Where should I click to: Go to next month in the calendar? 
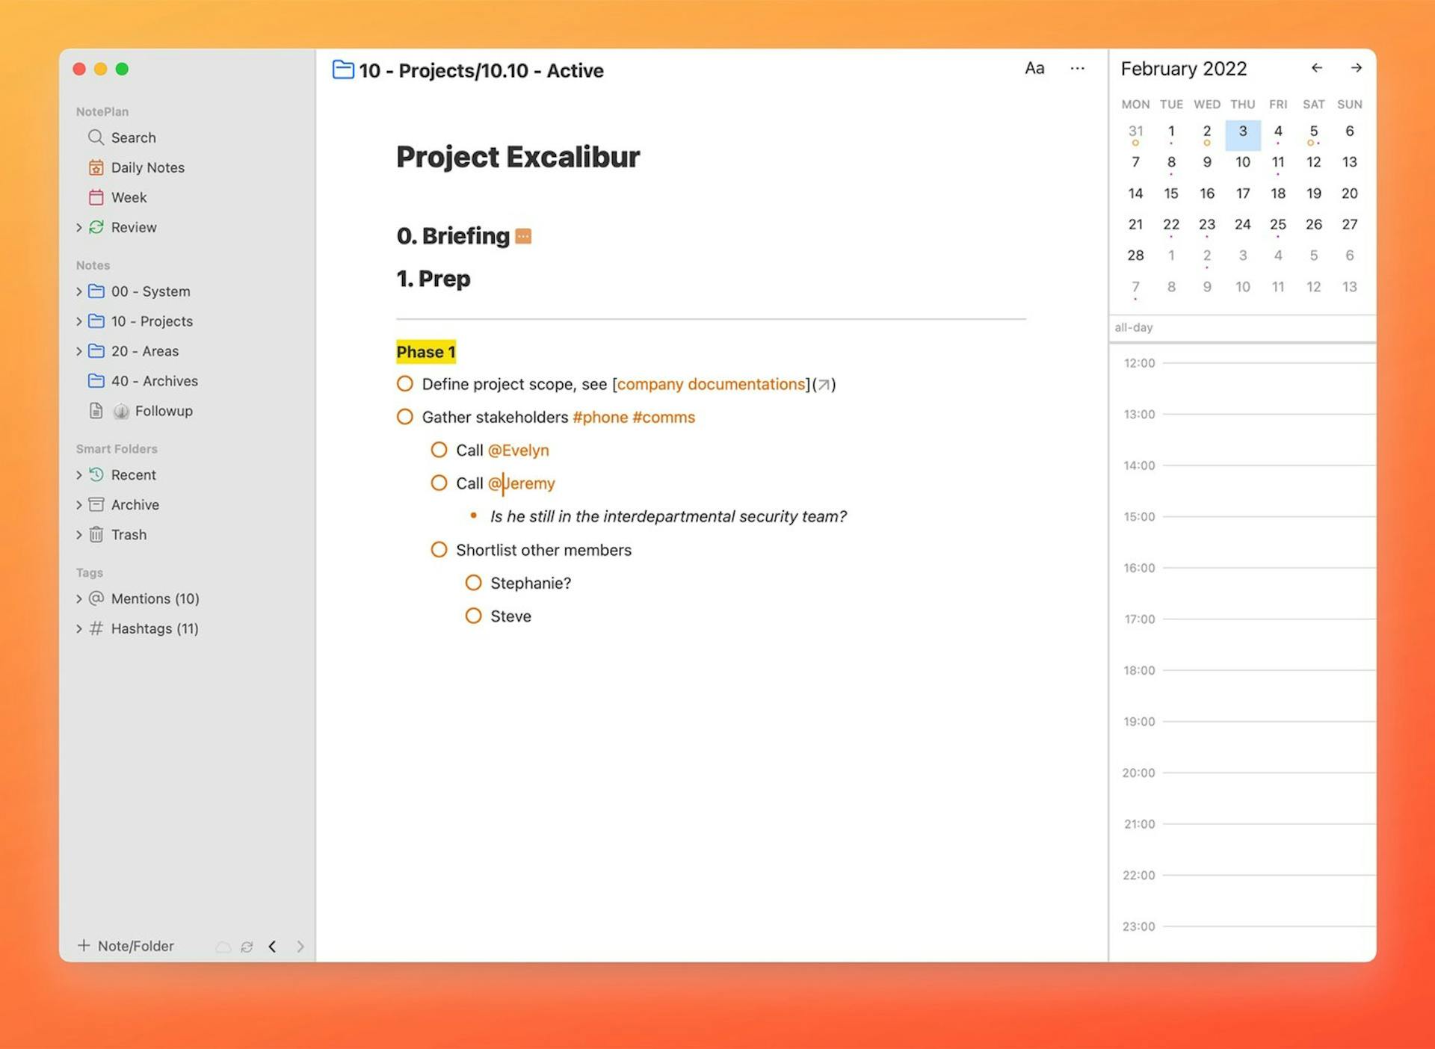1357,67
